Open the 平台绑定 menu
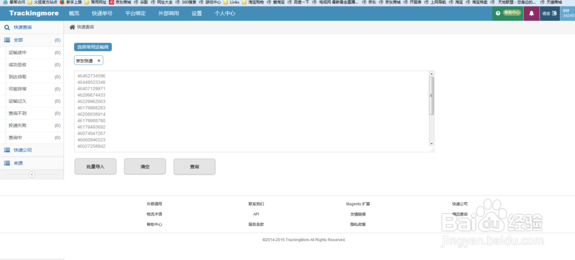This screenshot has height=260, width=575. tap(135, 14)
